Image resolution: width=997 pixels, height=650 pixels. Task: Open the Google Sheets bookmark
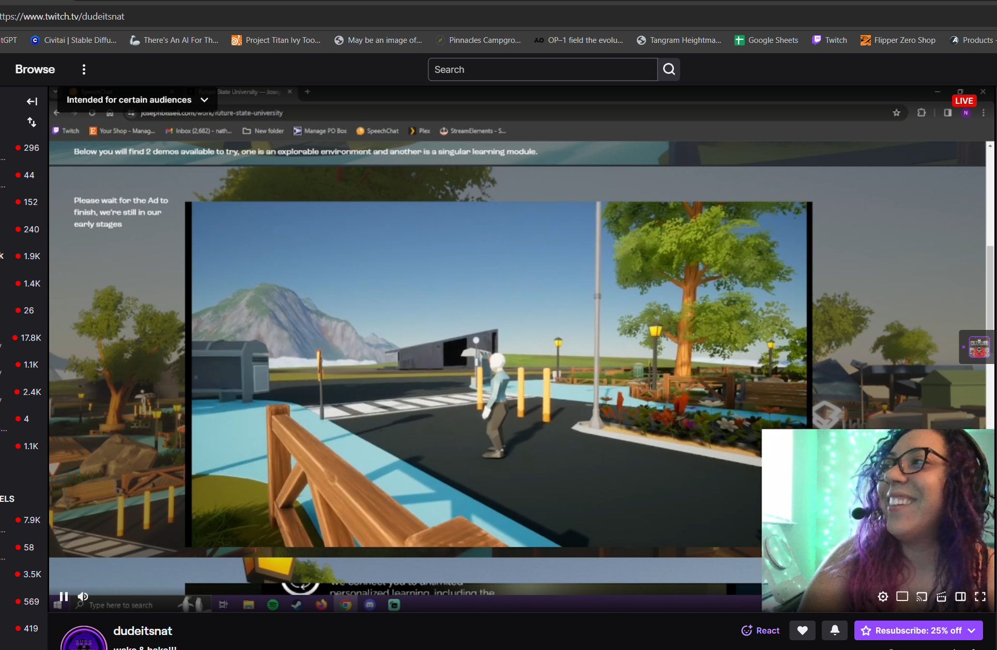pos(766,40)
